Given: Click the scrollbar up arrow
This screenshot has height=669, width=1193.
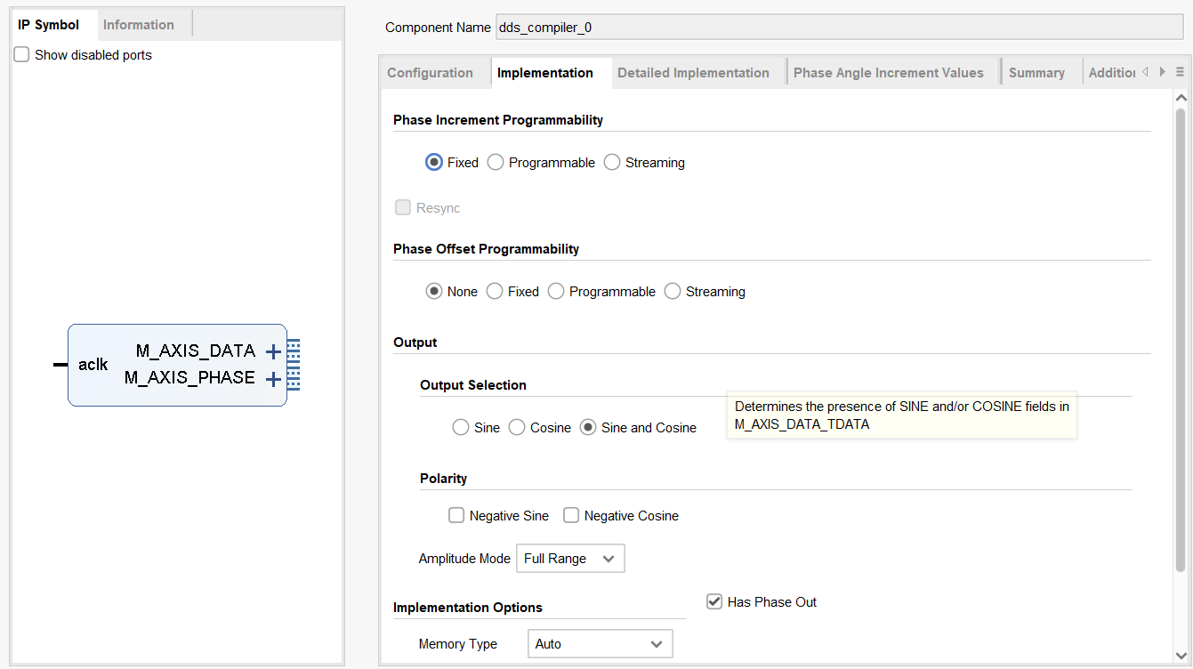Looking at the screenshot, I should (1181, 98).
